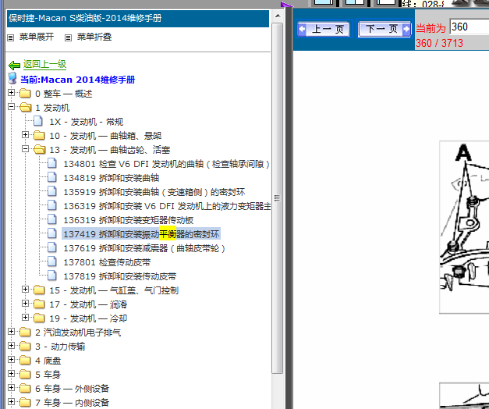489x409 pixels.
Task: Expand 15 - 发动机 — 气缸盖、气门控制
Action: pos(25,290)
